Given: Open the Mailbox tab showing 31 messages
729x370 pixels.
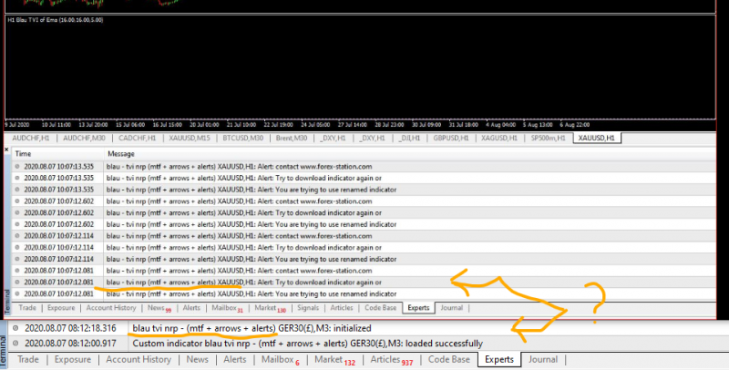Looking at the screenshot, I should click(x=227, y=308).
